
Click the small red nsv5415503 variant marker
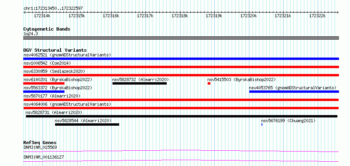click(209, 83)
